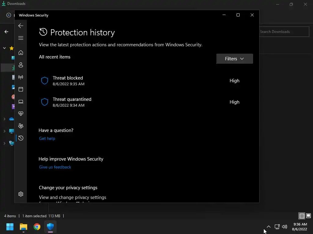
Task: Open the Windows Security hamburger menu
Action: coord(21,38)
